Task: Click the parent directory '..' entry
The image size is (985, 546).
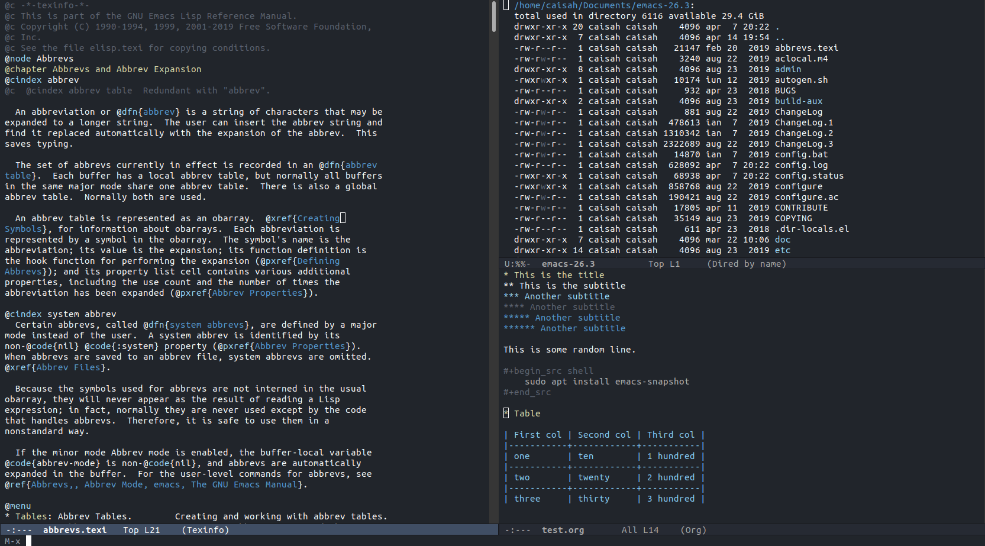Action: click(x=780, y=37)
